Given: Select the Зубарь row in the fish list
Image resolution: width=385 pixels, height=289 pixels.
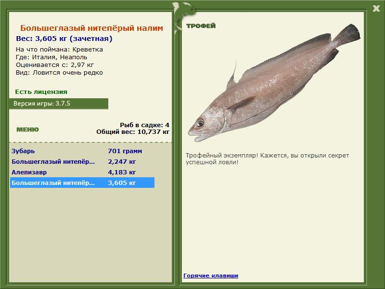Looking at the screenshot, I should (82, 151).
